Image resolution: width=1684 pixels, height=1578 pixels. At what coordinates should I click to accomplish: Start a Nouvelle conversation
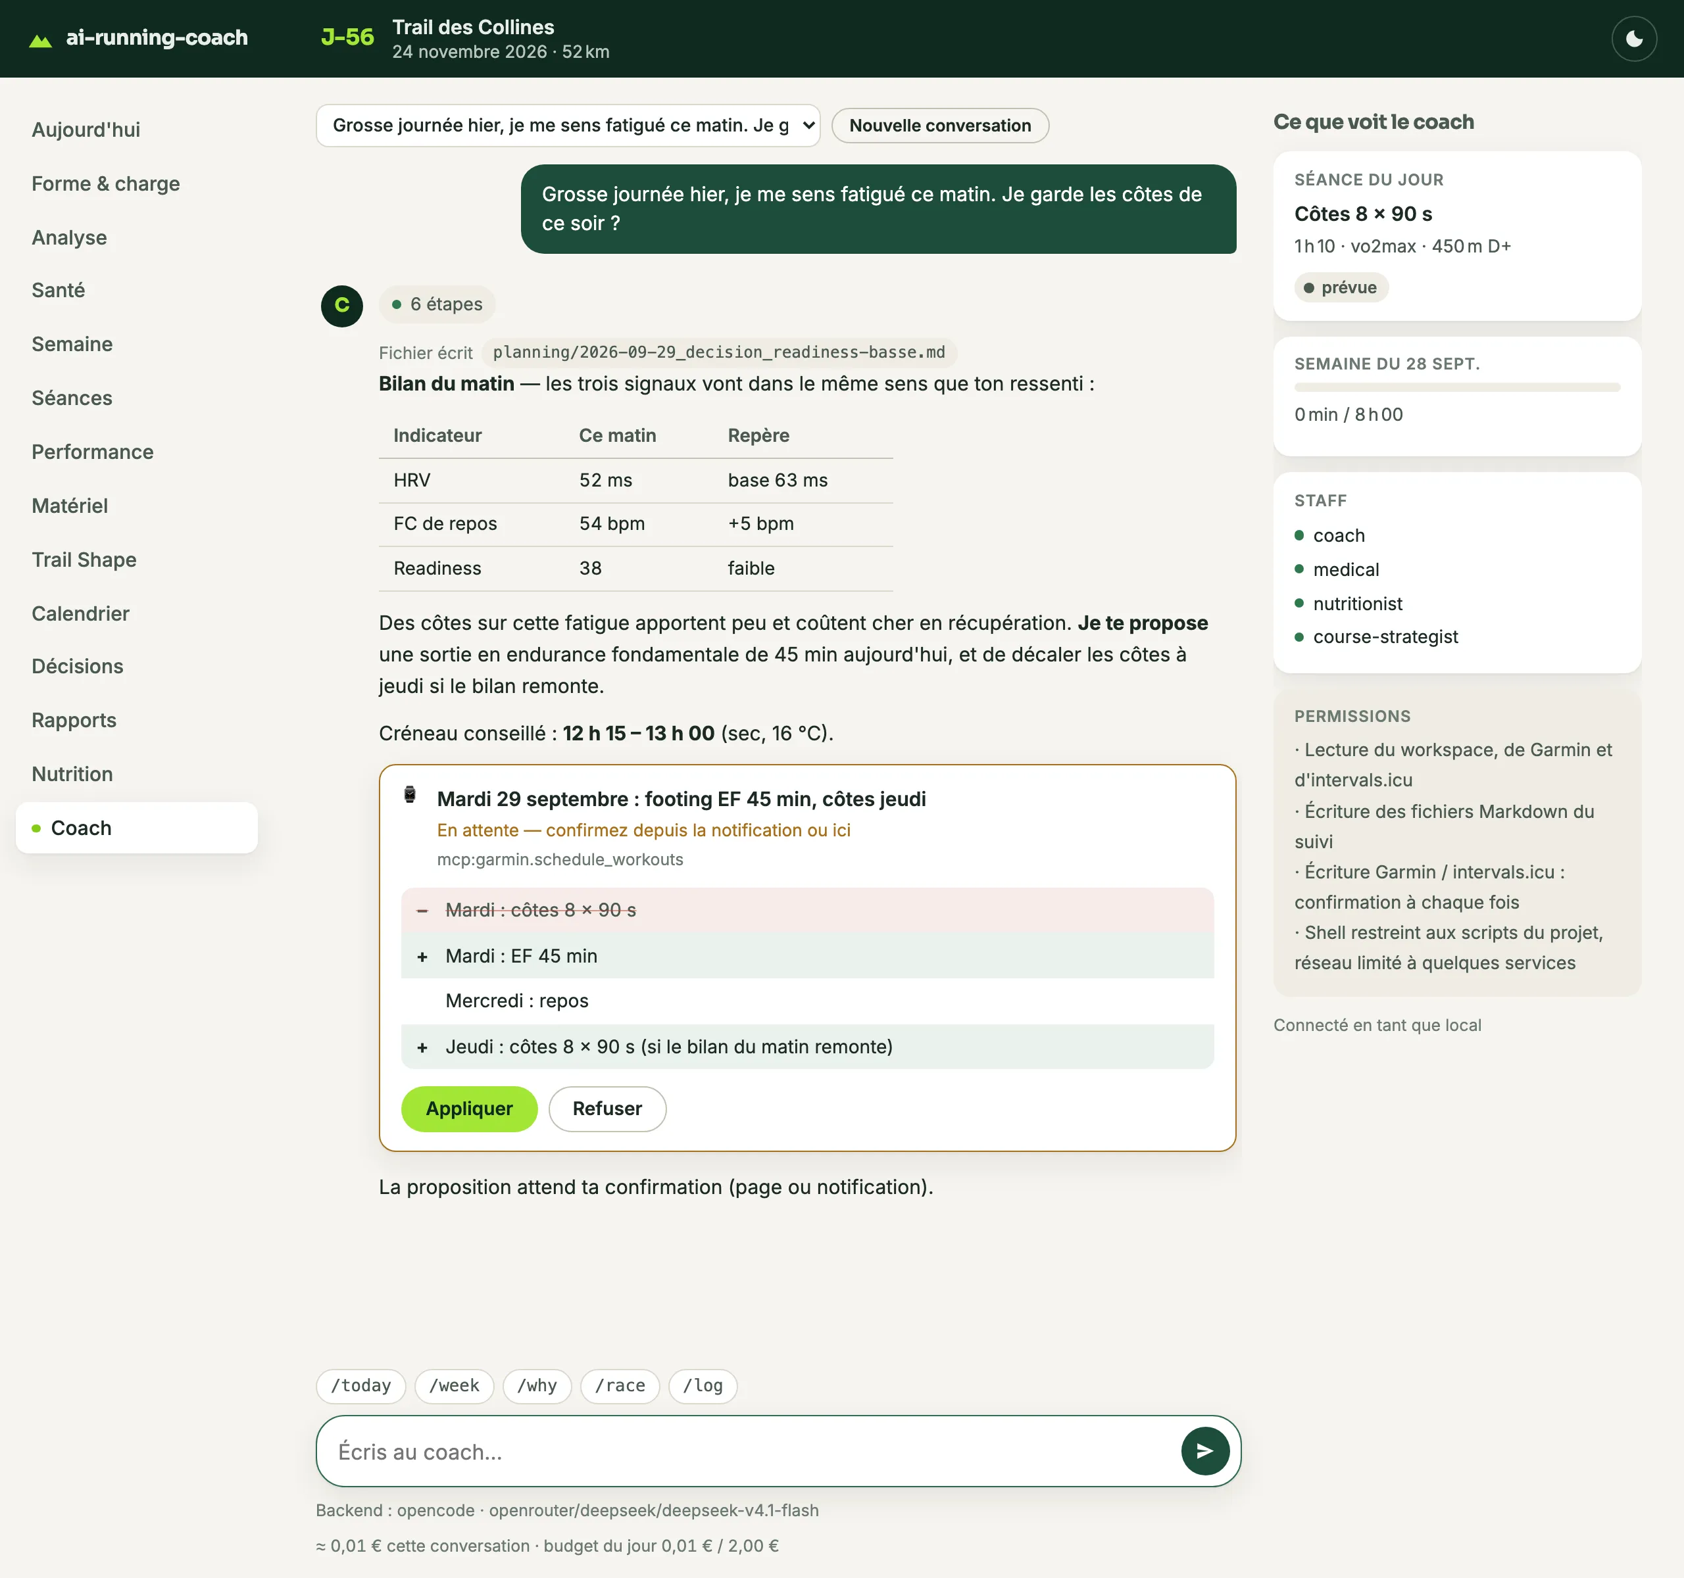click(x=939, y=126)
